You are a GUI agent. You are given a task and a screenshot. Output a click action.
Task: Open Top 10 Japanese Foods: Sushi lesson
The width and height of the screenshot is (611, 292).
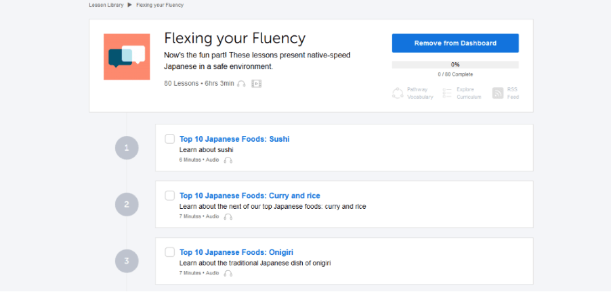pos(234,139)
